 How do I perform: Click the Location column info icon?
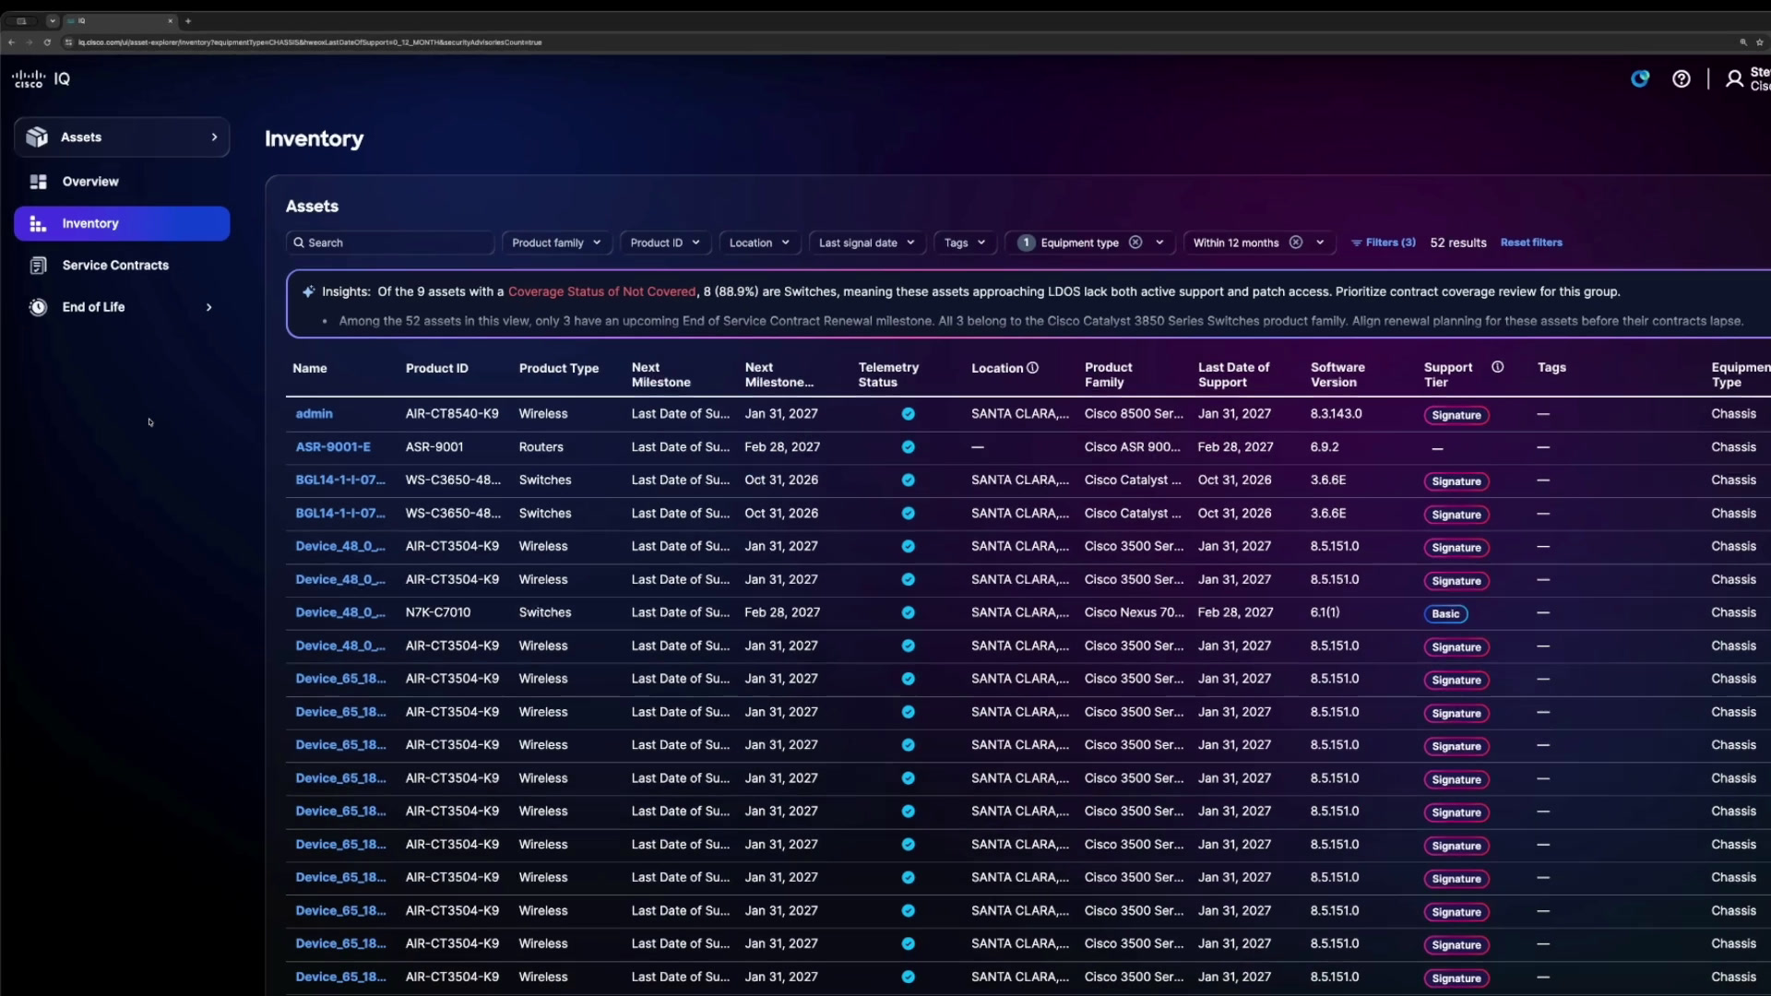tap(1032, 368)
